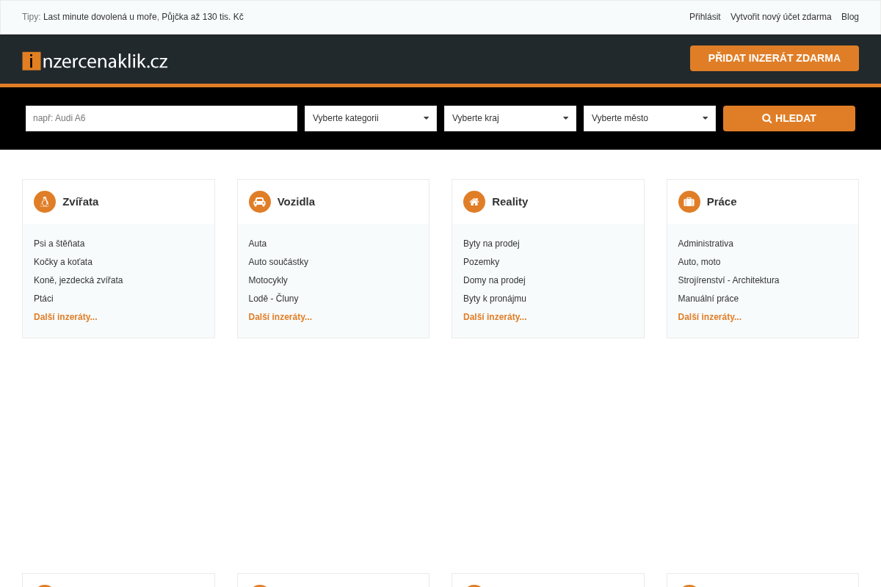Open the Práce briefcase icon
This screenshot has height=587, width=881.
[689, 202]
